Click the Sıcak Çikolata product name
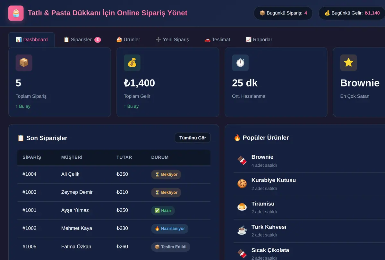Screen dimensions: 385x260 click(270, 250)
